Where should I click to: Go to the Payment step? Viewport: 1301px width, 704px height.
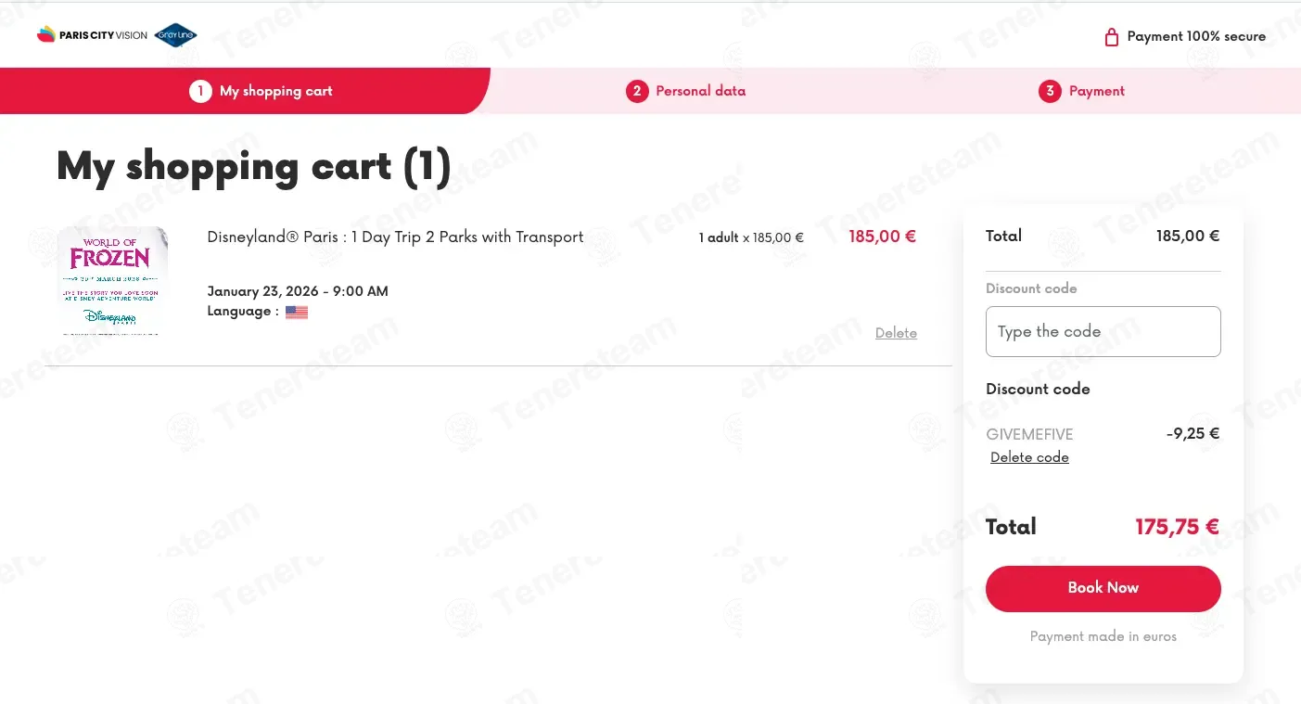pos(1096,91)
